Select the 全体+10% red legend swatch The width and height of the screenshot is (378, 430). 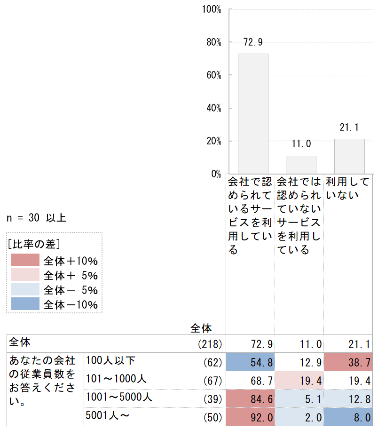tap(25, 260)
